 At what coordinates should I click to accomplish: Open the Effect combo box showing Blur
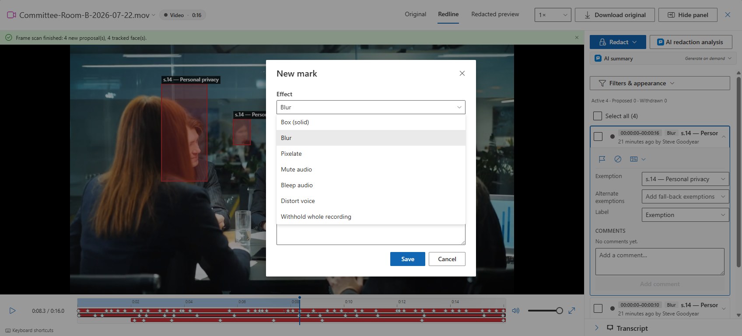371,107
